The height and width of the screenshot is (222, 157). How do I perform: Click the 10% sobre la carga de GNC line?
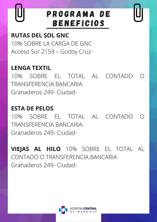coord(51,44)
